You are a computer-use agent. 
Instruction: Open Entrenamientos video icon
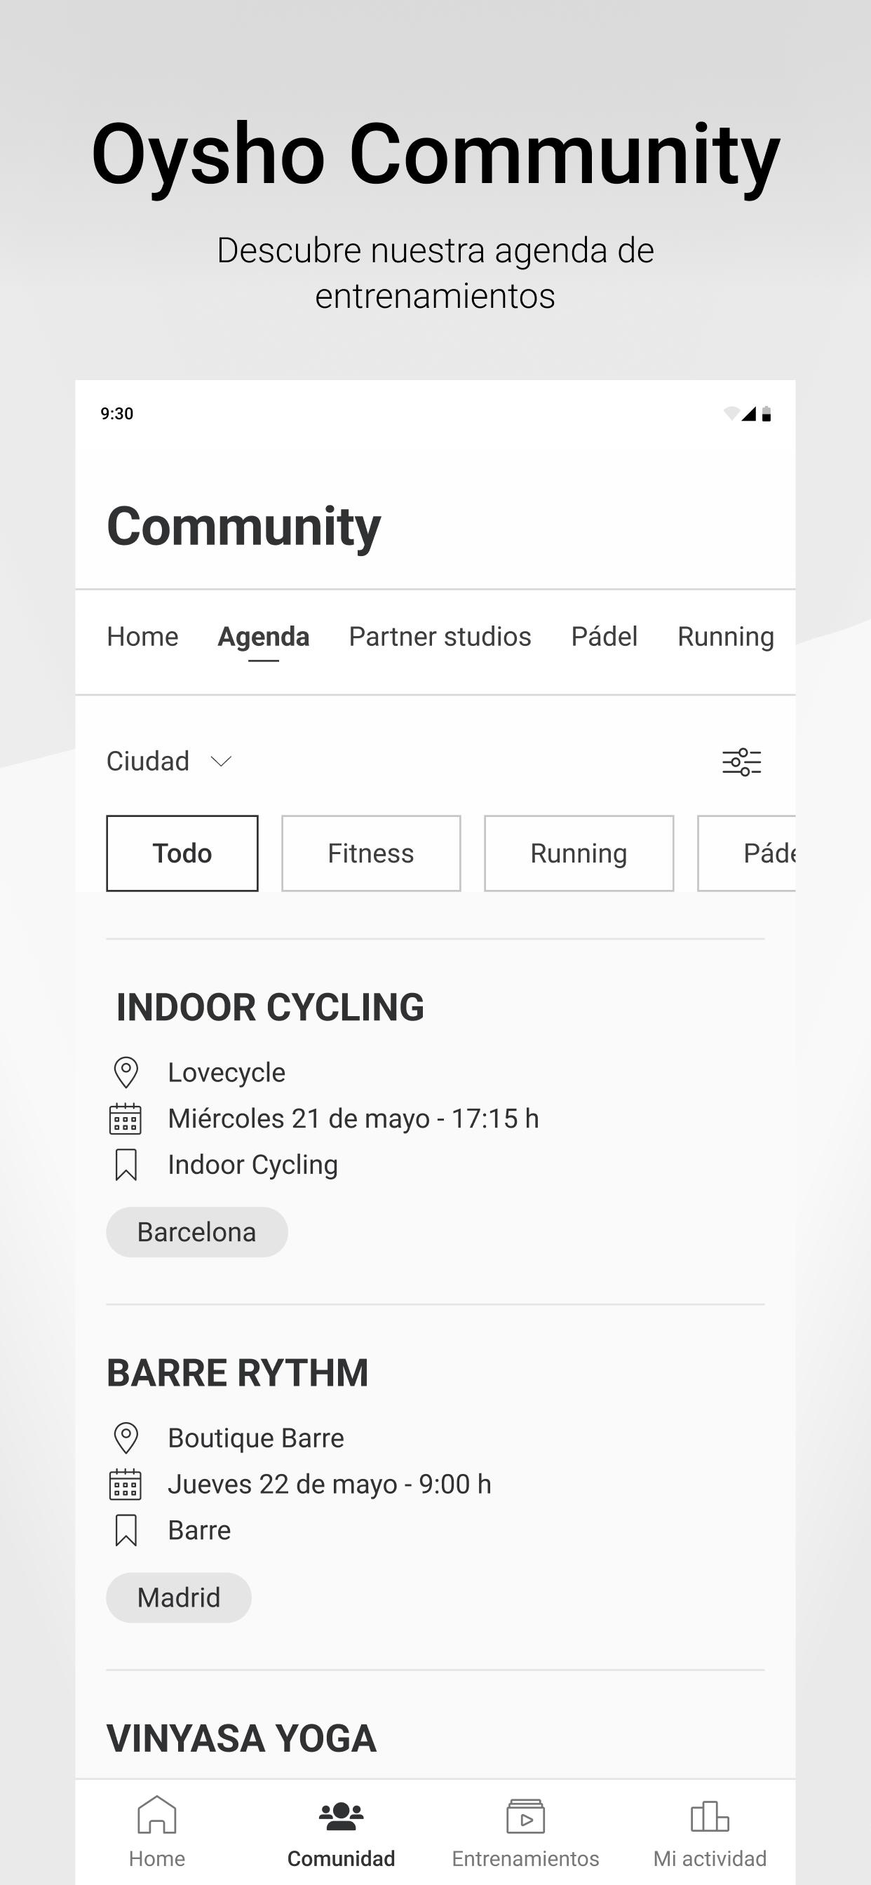[x=525, y=1816]
